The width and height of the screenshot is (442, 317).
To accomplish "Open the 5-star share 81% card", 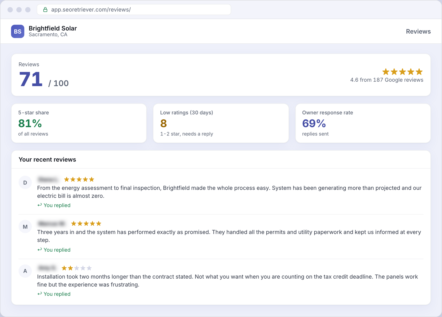I will (79, 123).
